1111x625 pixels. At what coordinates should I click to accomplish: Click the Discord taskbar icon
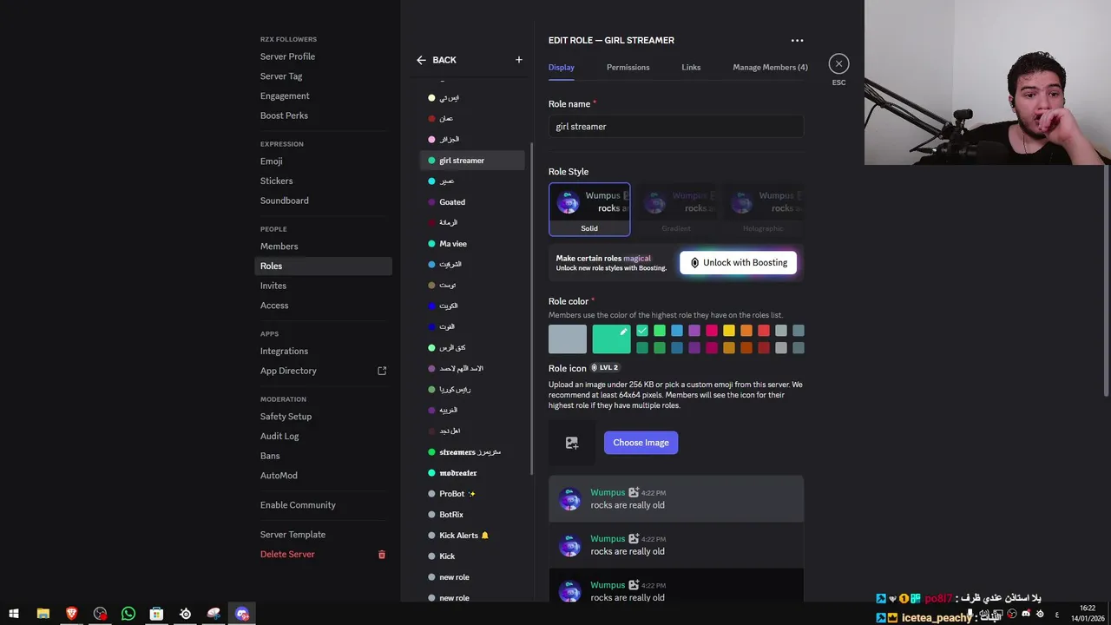(242, 614)
